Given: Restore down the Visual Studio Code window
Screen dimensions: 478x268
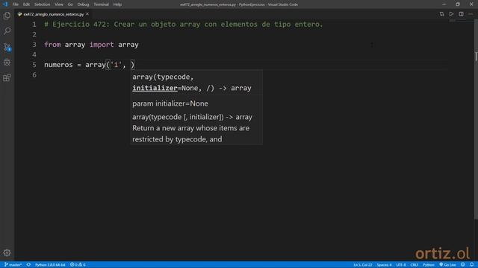Looking at the screenshot, I should click(458, 4).
